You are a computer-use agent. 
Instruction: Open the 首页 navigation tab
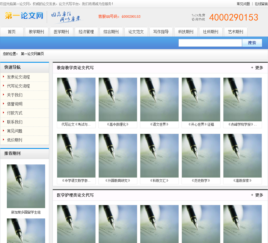point(11,32)
